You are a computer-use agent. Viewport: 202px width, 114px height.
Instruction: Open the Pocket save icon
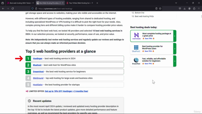(180, 9)
